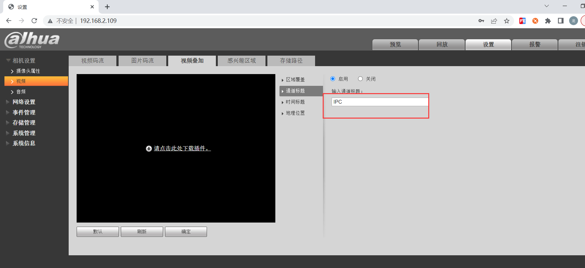The image size is (585, 268).
Task: Close the 设置 browser tab
Action: [x=92, y=7]
